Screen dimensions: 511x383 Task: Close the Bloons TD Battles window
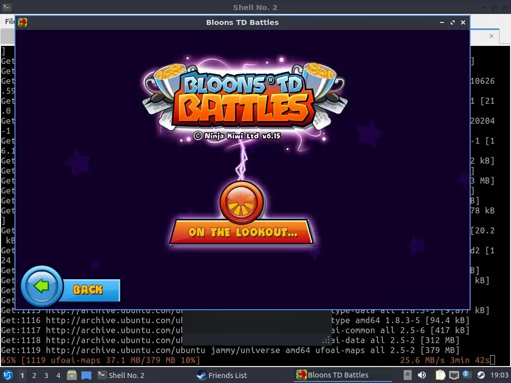tap(463, 22)
